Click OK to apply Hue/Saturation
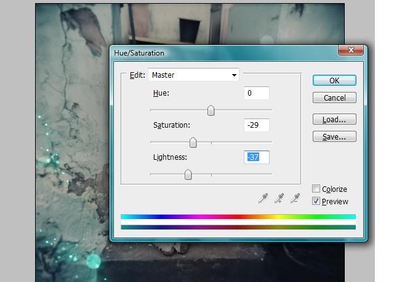 pos(334,80)
